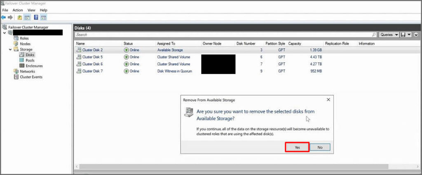This screenshot has height=175, width=422.
Task: Cancel with the No button
Action: point(320,147)
